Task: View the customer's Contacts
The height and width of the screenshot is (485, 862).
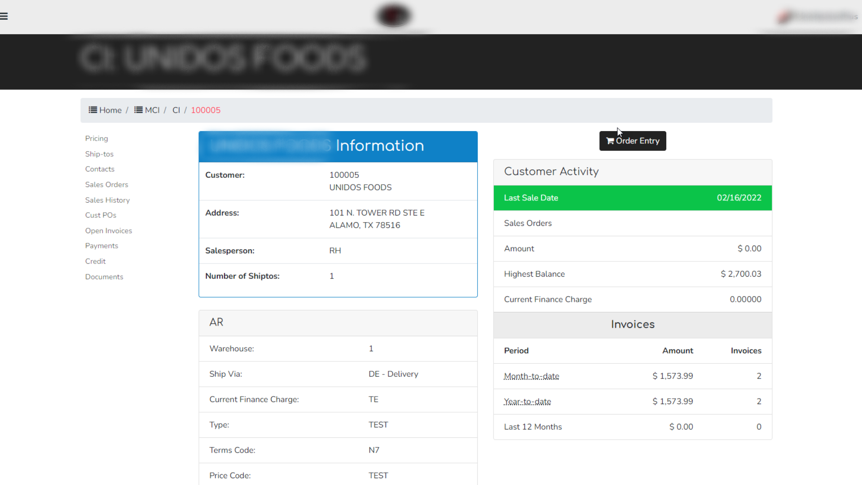Action: (100, 169)
